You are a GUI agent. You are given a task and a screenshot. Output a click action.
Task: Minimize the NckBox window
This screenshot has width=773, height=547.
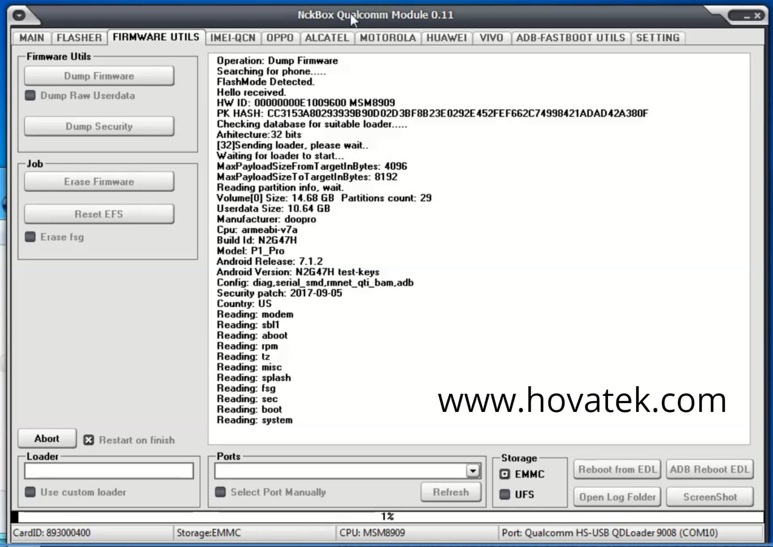(746, 16)
